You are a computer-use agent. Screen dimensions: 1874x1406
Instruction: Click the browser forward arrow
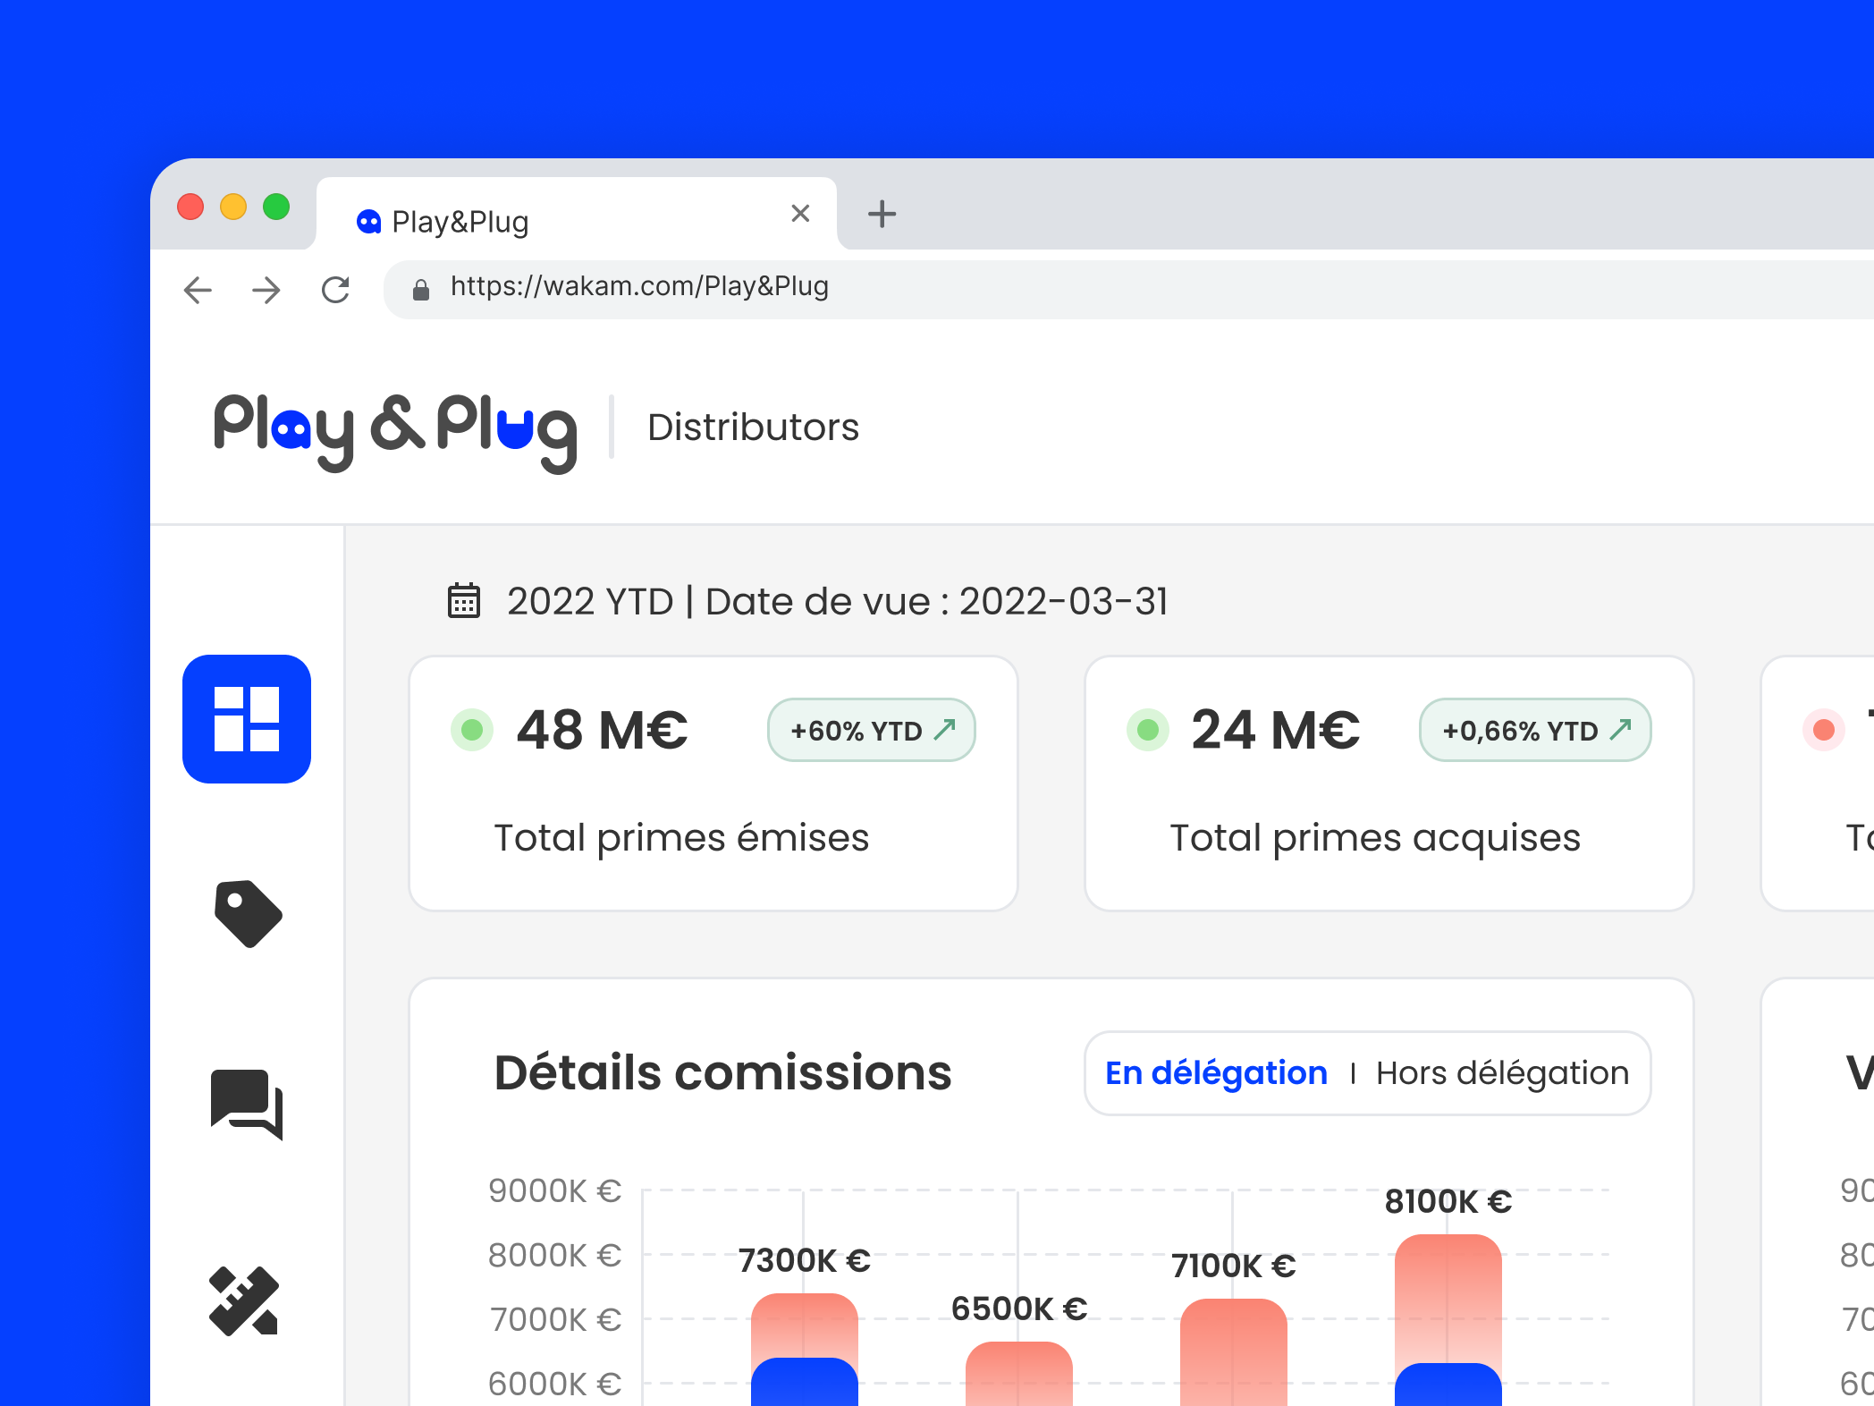coord(266,290)
